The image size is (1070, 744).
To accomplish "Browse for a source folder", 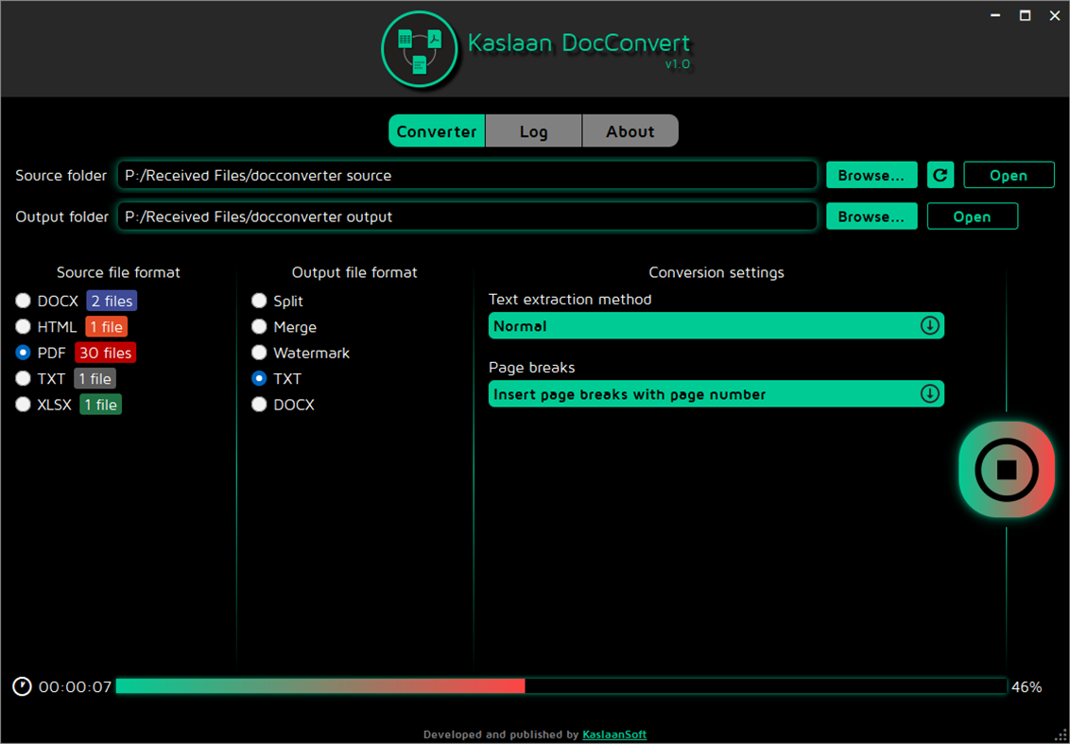I will [871, 175].
